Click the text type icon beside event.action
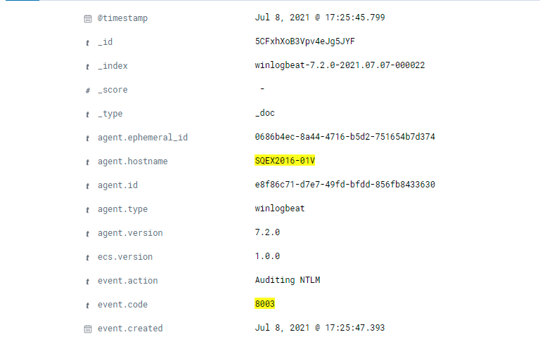This screenshot has width=540, height=344. pos(87,282)
